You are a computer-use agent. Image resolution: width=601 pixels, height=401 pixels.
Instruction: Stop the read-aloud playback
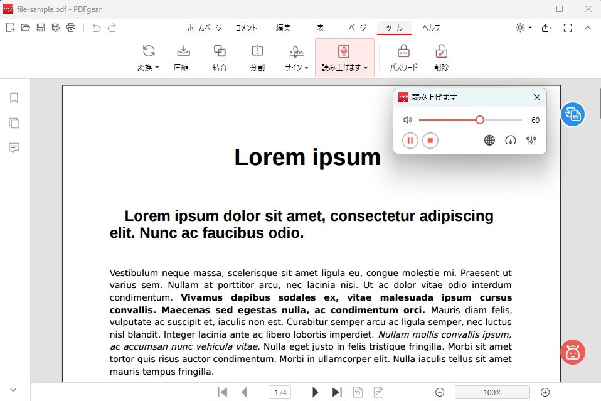[430, 141]
